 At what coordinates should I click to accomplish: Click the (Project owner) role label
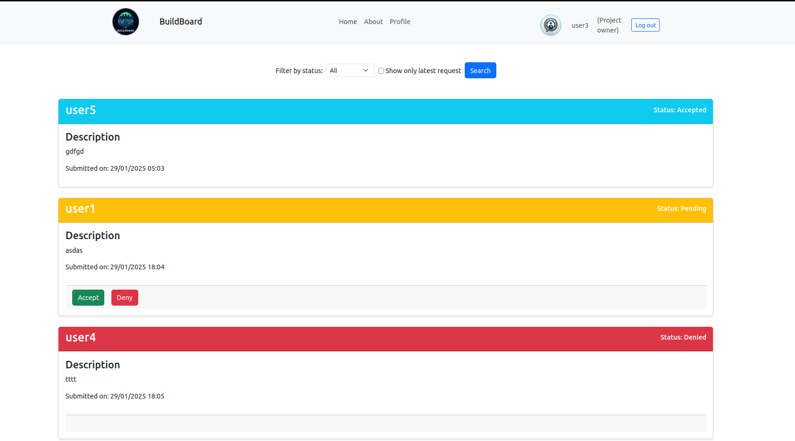pos(609,25)
